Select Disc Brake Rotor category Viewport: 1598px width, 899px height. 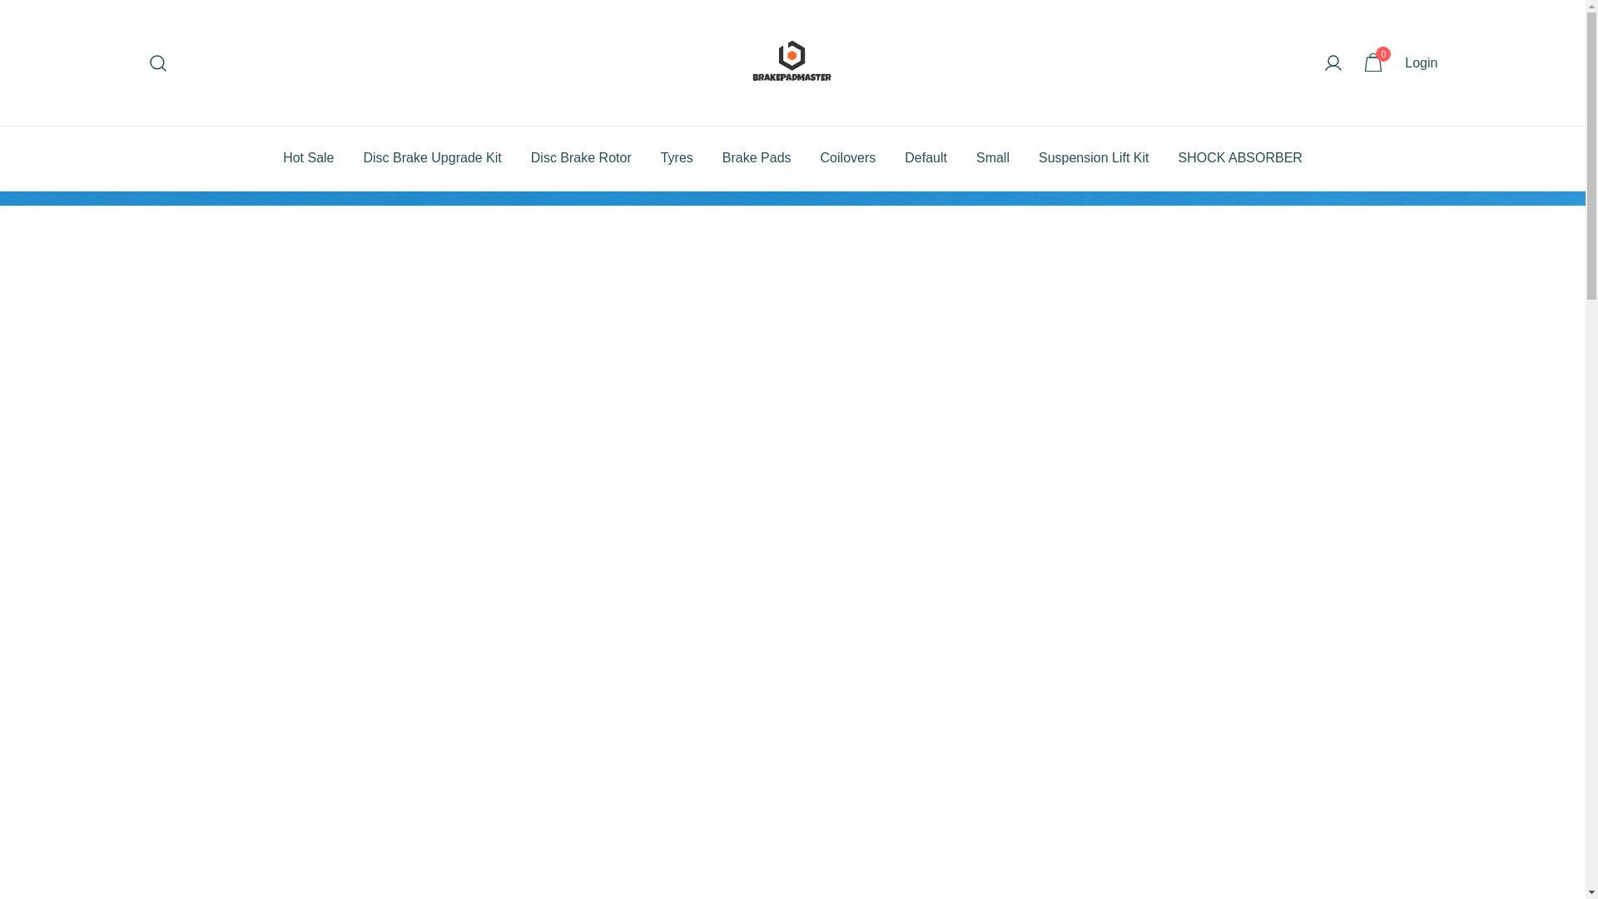click(x=581, y=158)
